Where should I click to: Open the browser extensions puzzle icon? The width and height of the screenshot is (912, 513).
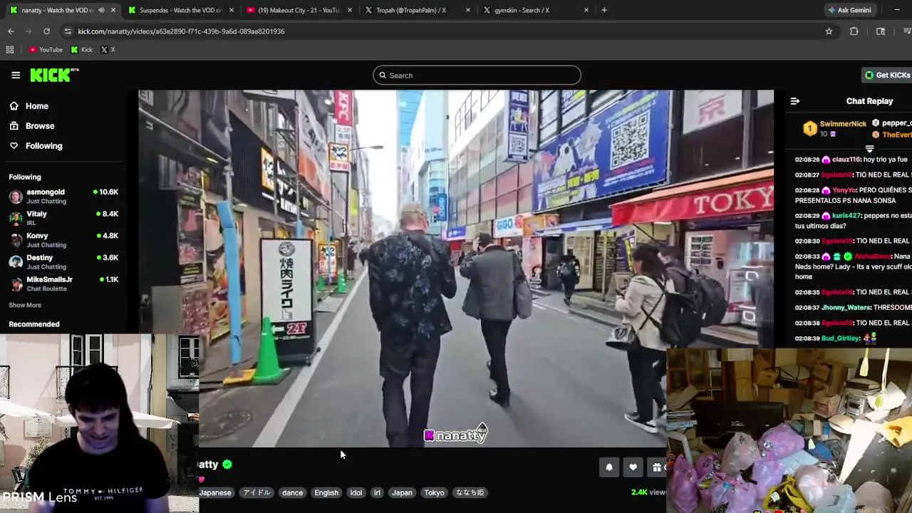(x=854, y=31)
